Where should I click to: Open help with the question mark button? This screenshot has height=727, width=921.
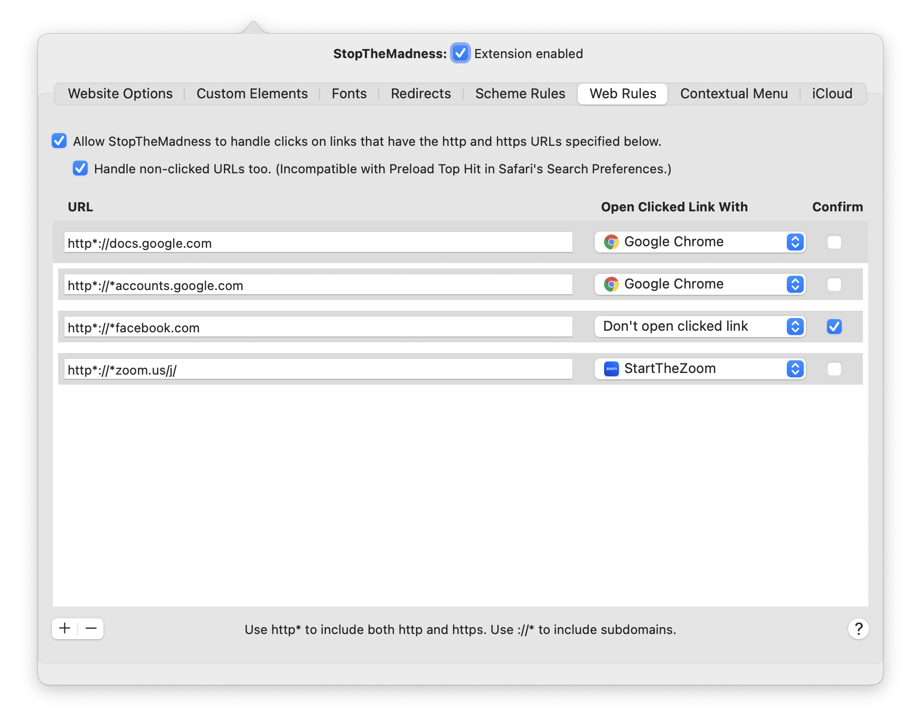click(x=858, y=629)
